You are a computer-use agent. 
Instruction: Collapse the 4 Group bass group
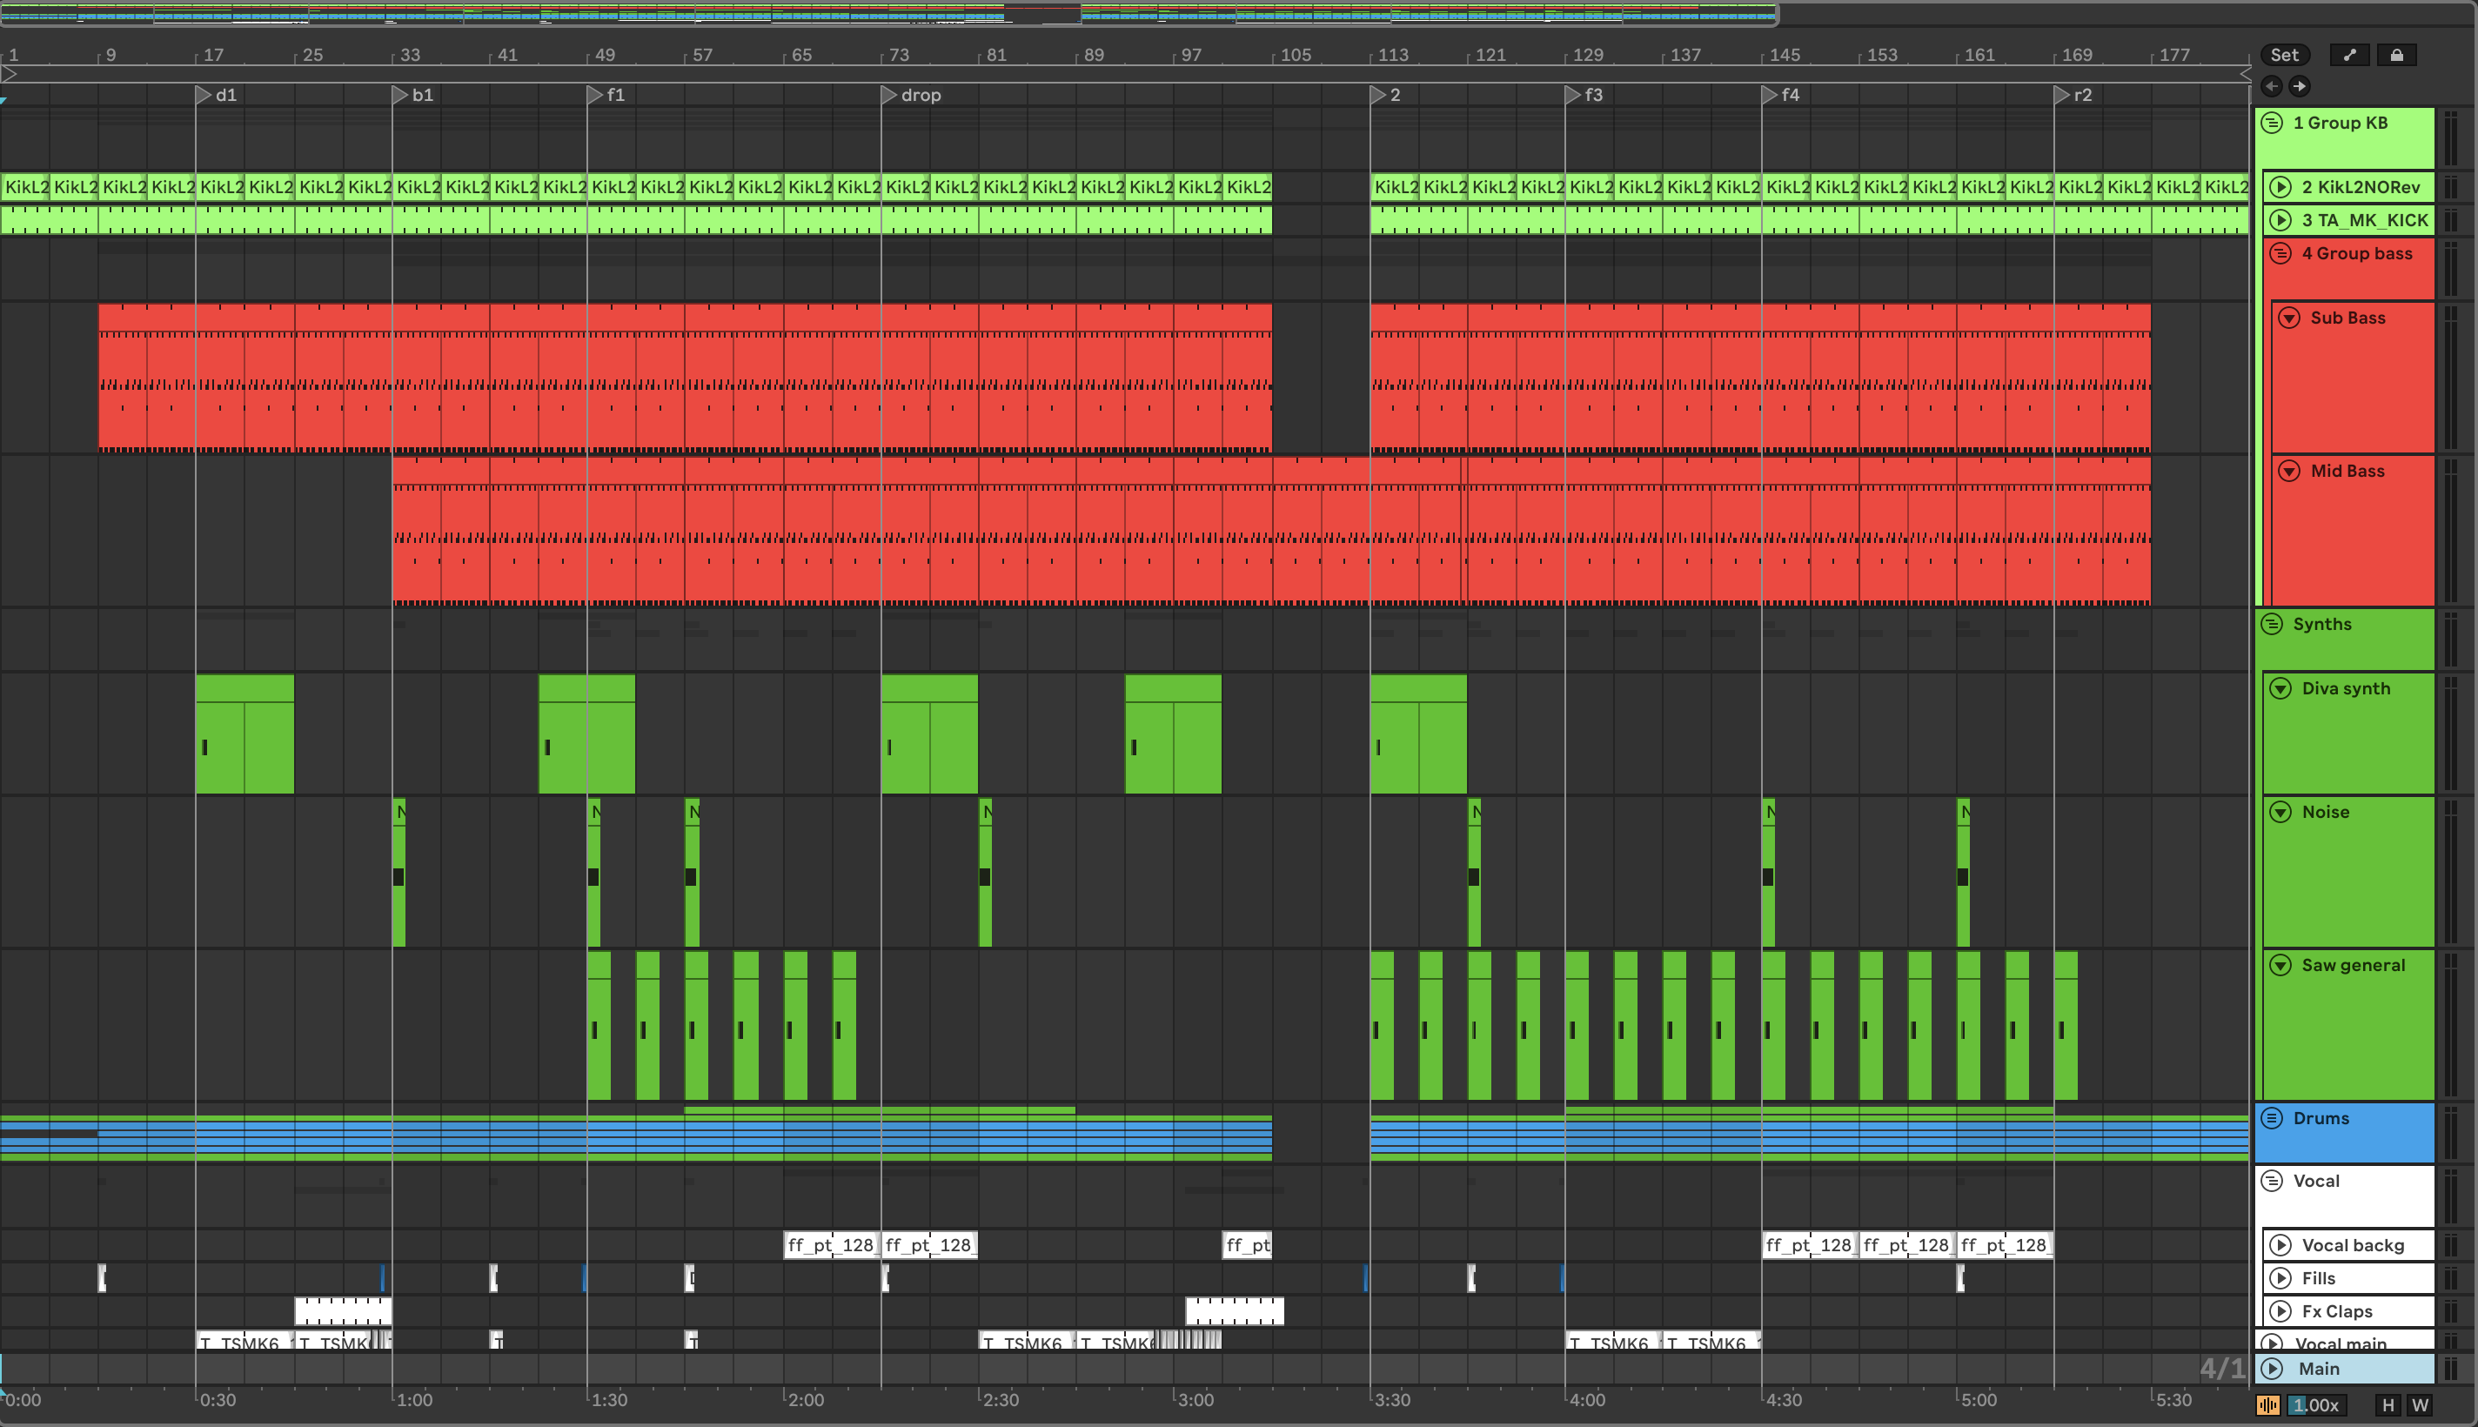[x=2280, y=254]
